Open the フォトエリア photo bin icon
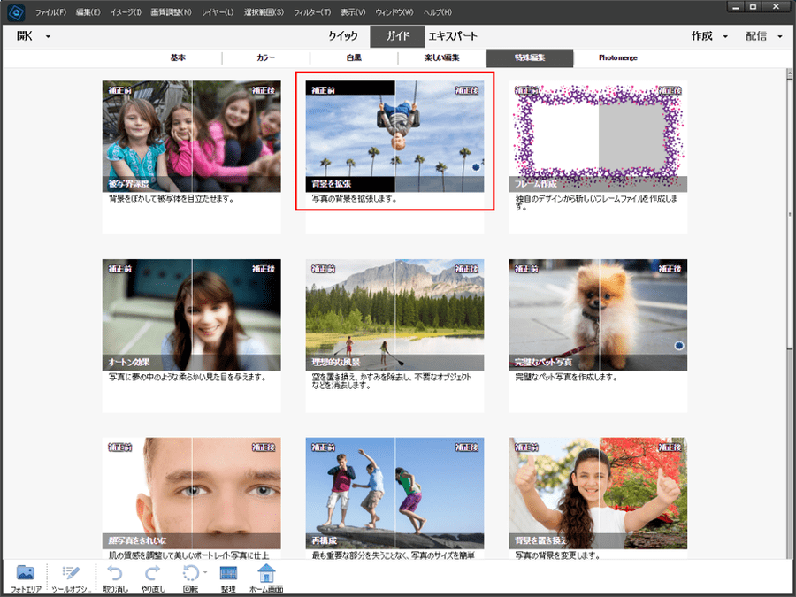The width and height of the screenshot is (796, 597). point(26,573)
